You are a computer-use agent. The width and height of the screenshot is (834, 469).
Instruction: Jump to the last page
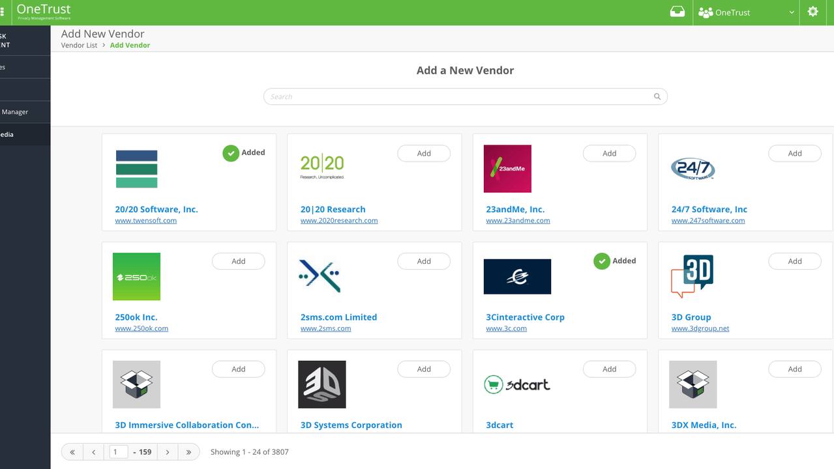[x=188, y=452]
